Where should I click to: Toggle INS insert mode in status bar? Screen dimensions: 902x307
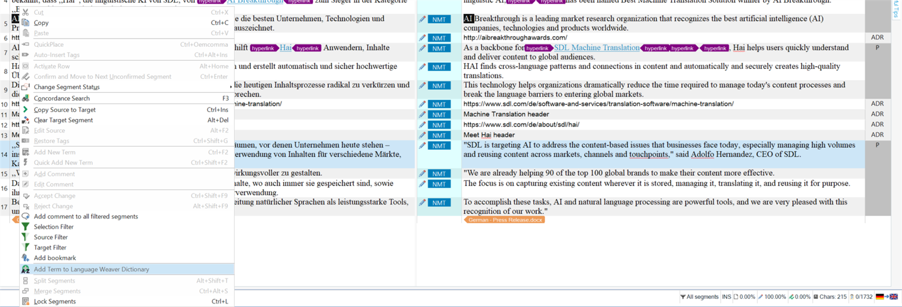[726, 297]
